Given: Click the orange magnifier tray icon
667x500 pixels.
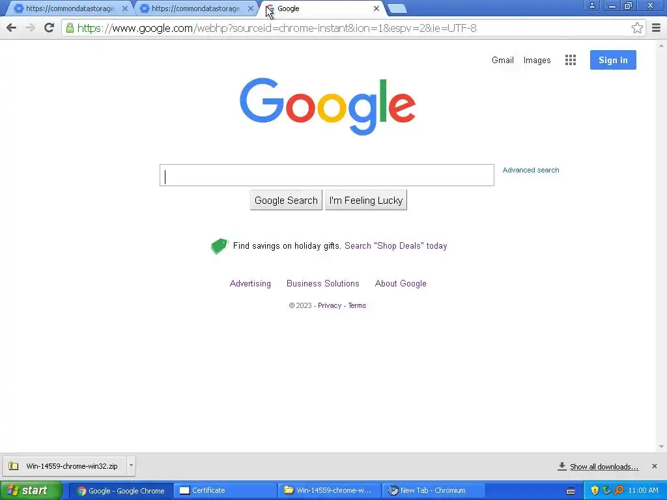Looking at the screenshot, I should tap(619, 491).
